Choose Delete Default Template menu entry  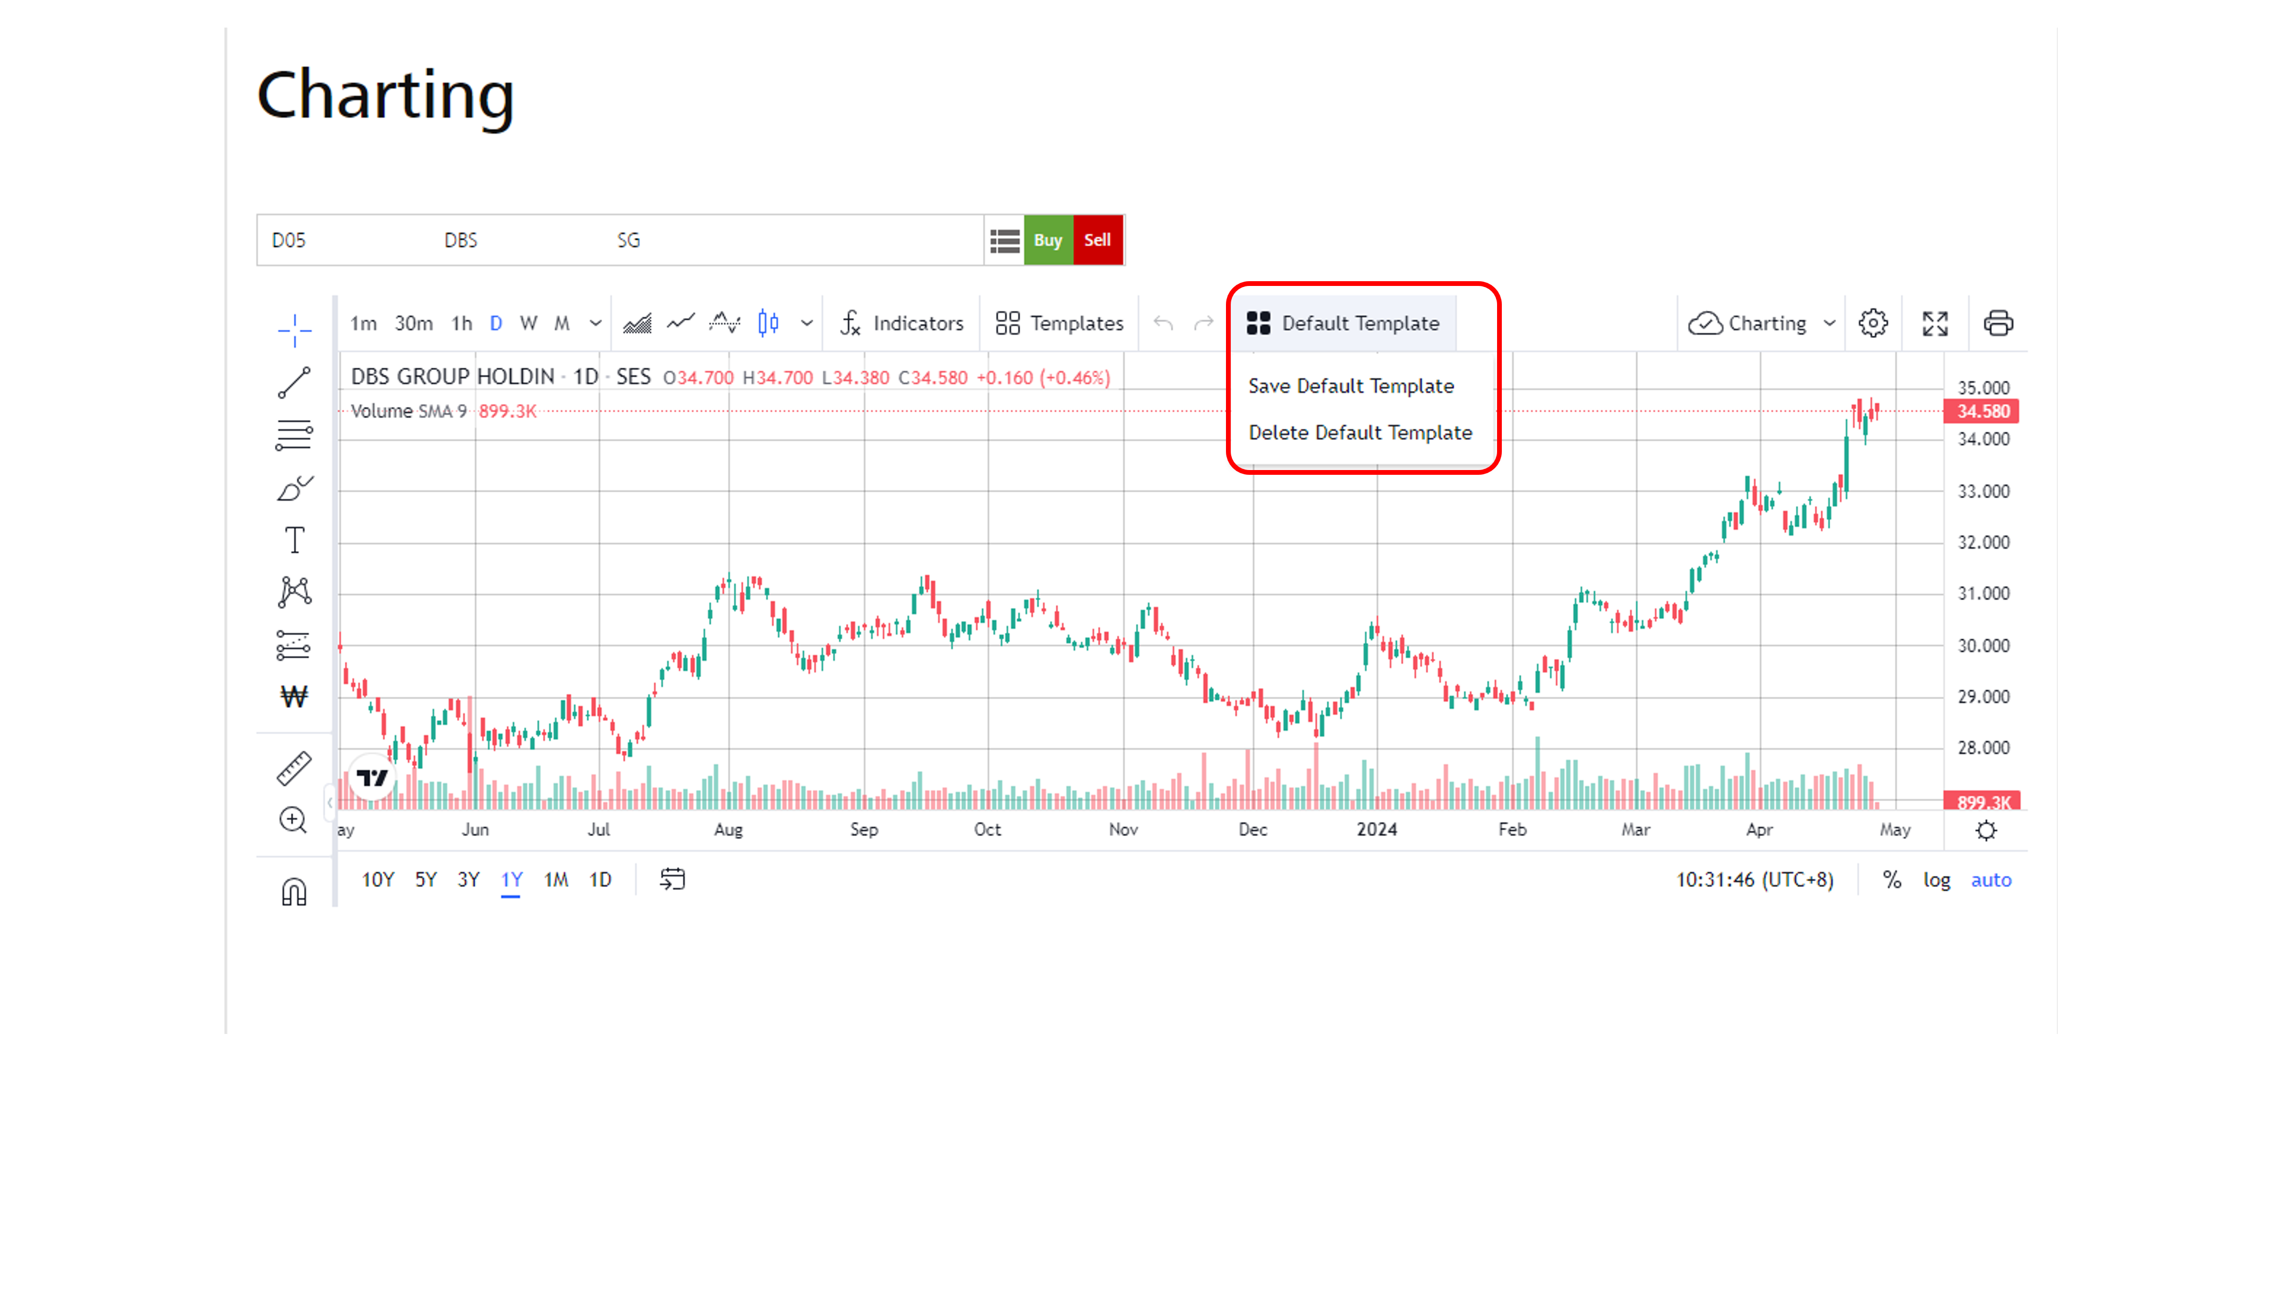(1360, 433)
